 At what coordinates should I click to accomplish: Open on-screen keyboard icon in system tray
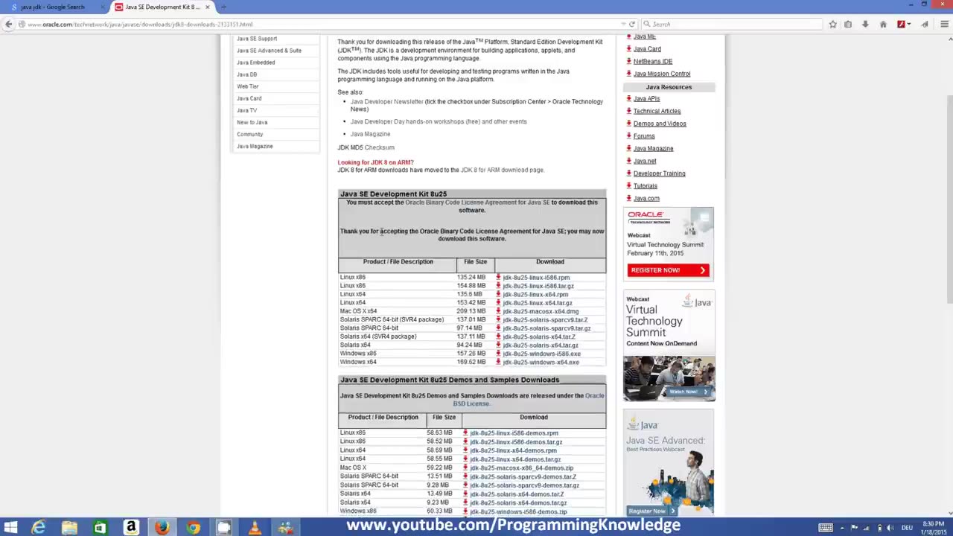pos(826,528)
